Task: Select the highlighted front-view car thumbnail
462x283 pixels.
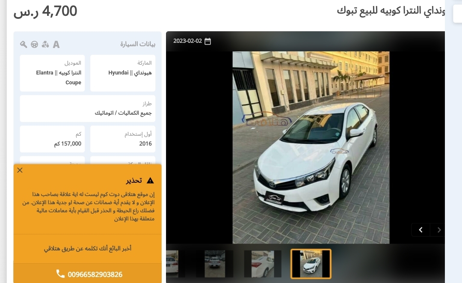Action: 311,264
